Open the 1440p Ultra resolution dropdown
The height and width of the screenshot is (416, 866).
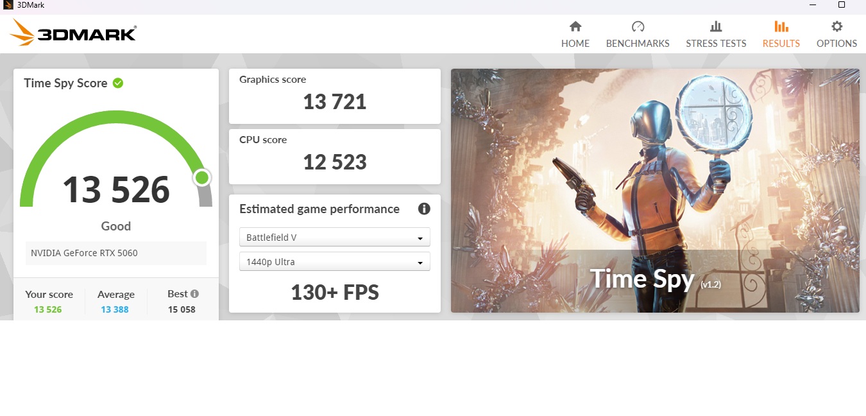[334, 262]
